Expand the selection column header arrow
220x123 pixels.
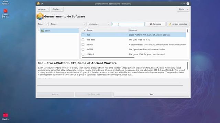pos(84,30)
